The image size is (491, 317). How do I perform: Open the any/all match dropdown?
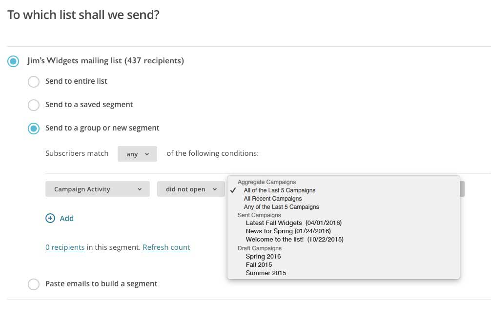pos(137,154)
